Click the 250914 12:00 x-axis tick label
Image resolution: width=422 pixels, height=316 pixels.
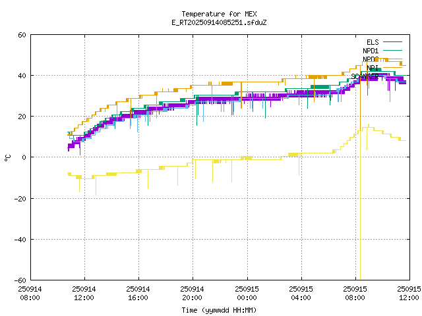point(84,293)
